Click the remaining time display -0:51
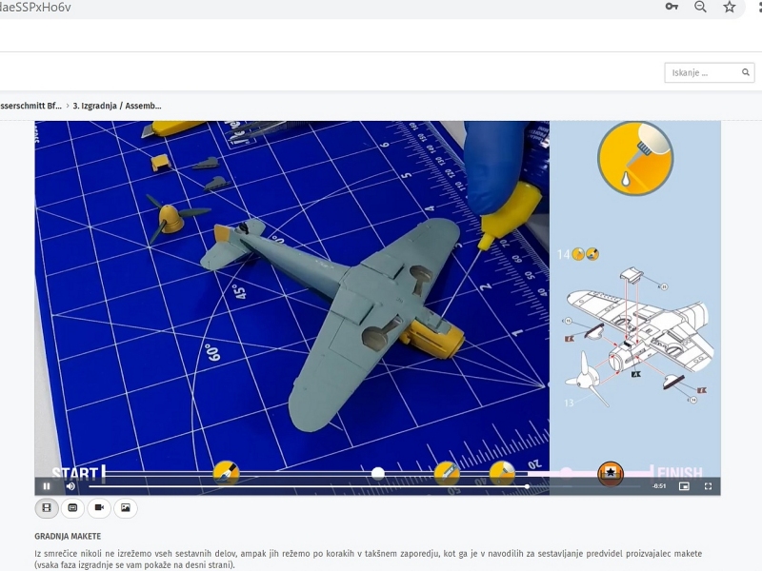The height and width of the screenshot is (571, 762). pyautogui.click(x=659, y=486)
